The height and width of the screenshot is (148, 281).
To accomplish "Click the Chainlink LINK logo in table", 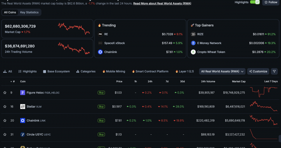I will click(x=23, y=120).
